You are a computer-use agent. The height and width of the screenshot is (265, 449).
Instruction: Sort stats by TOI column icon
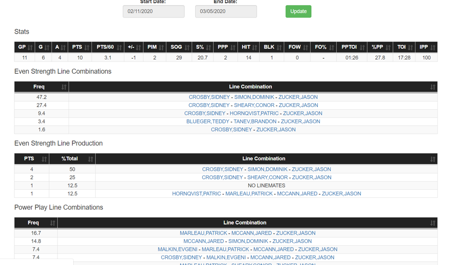coord(410,47)
